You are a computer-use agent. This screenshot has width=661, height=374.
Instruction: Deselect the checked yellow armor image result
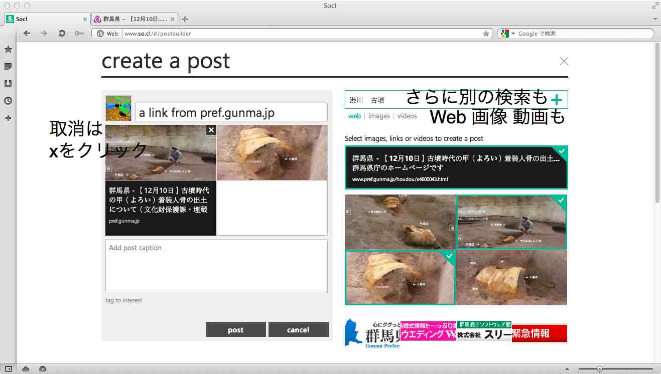coord(400,278)
